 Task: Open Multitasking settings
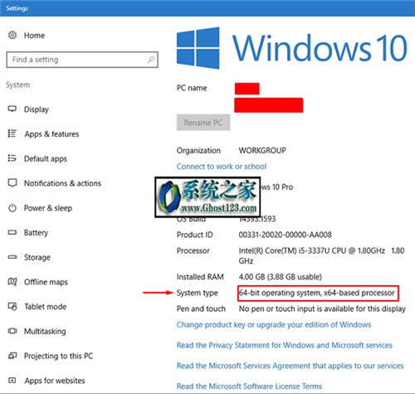(x=45, y=331)
